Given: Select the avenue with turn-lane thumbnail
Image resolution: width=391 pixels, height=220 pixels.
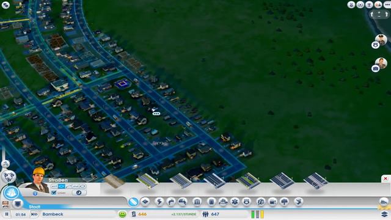Looking at the screenshot, I should pyautogui.click(x=282, y=181).
